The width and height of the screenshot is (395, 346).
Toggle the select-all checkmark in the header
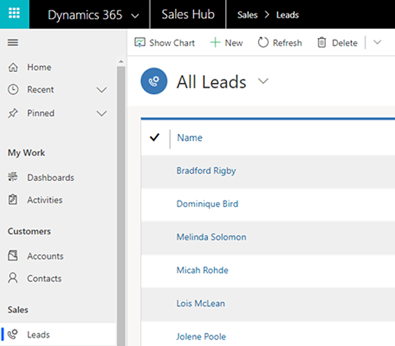155,137
